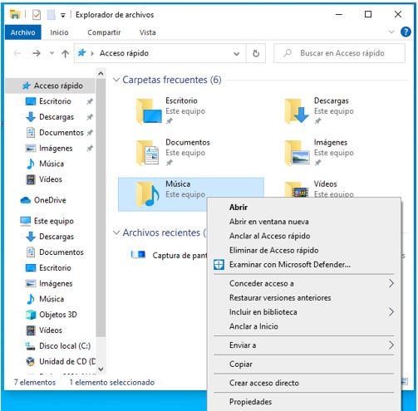Open Propiedades from the context menu
Screen dimensions: 418x411
304,402
